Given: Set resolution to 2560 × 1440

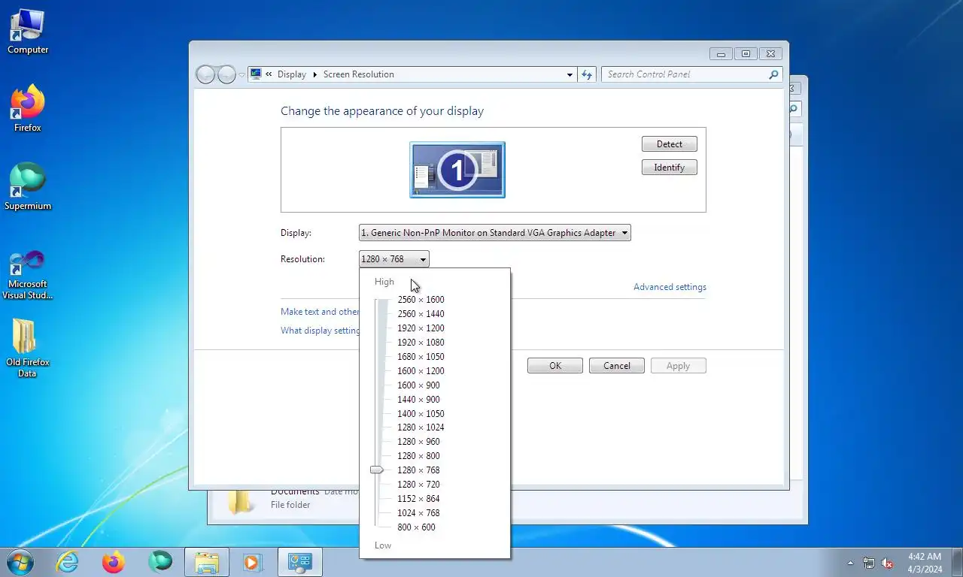Looking at the screenshot, I should click(421, 314).
